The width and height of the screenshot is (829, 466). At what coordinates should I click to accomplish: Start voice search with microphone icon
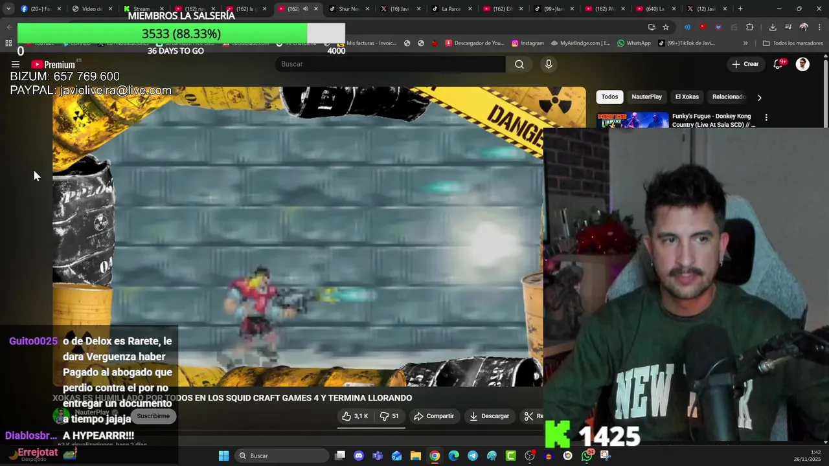549,64
